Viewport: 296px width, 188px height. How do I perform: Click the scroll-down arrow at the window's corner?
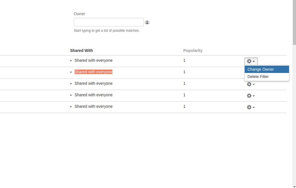tap(294, 187)
